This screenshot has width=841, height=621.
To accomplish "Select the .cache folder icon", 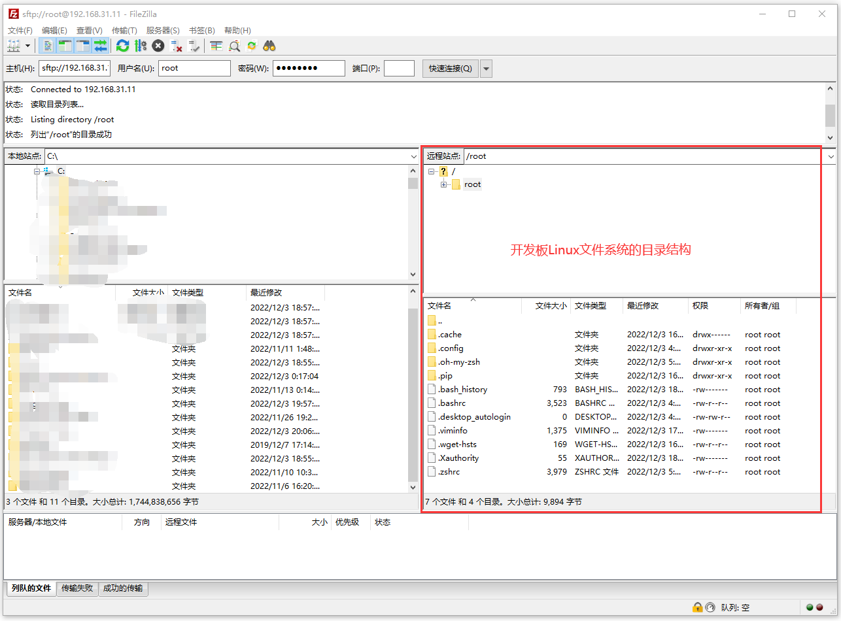I will click(x=432, y=334).
